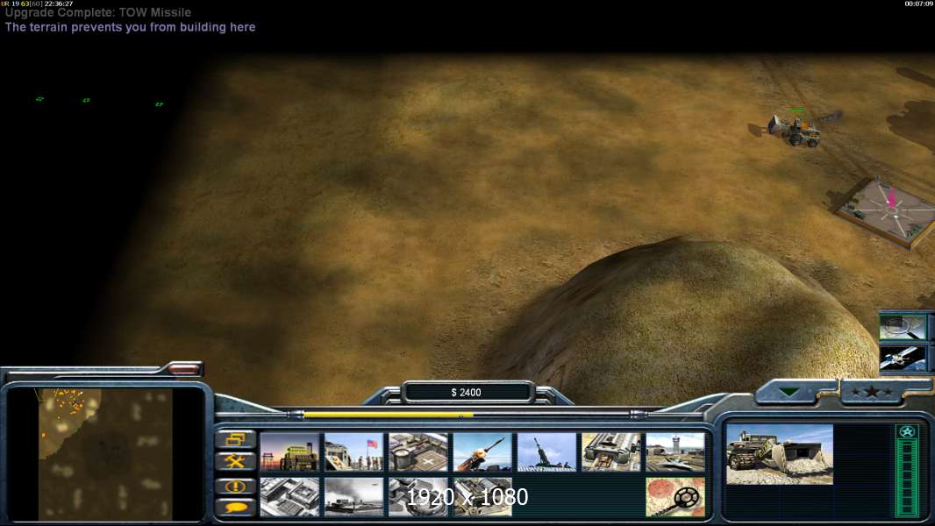Viewport: 935px width, 526px height.
Task: Click the 00:07:09 game timer
Action: coord(918,4)
